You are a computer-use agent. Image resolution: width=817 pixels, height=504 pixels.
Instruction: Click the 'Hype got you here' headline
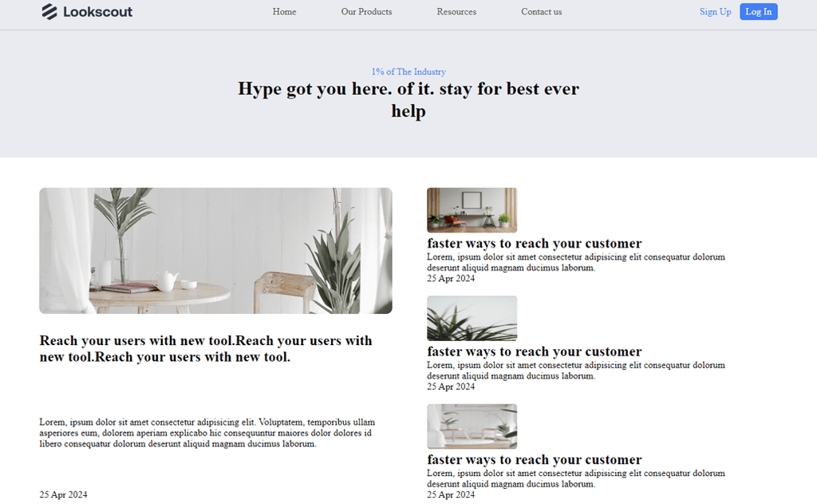(408, 100)
